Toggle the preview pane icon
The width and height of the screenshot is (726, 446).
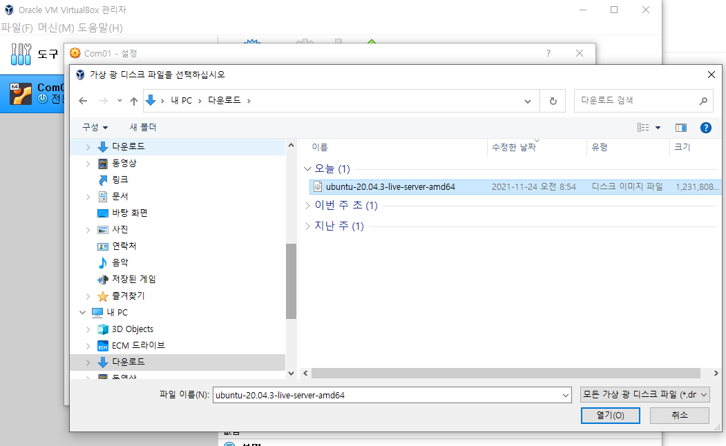[680, 128]
